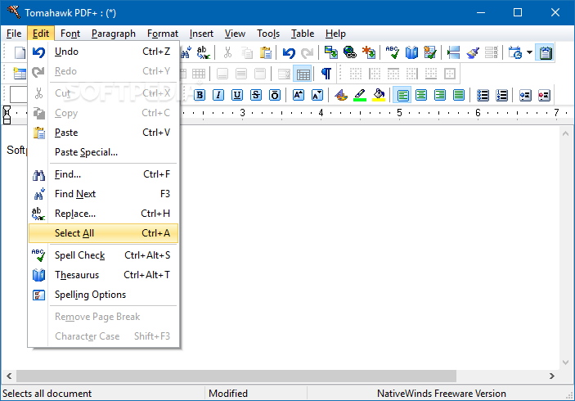Click the Increase Indent icon
Viewport: 575px width, 401px height.
(544, 95)
